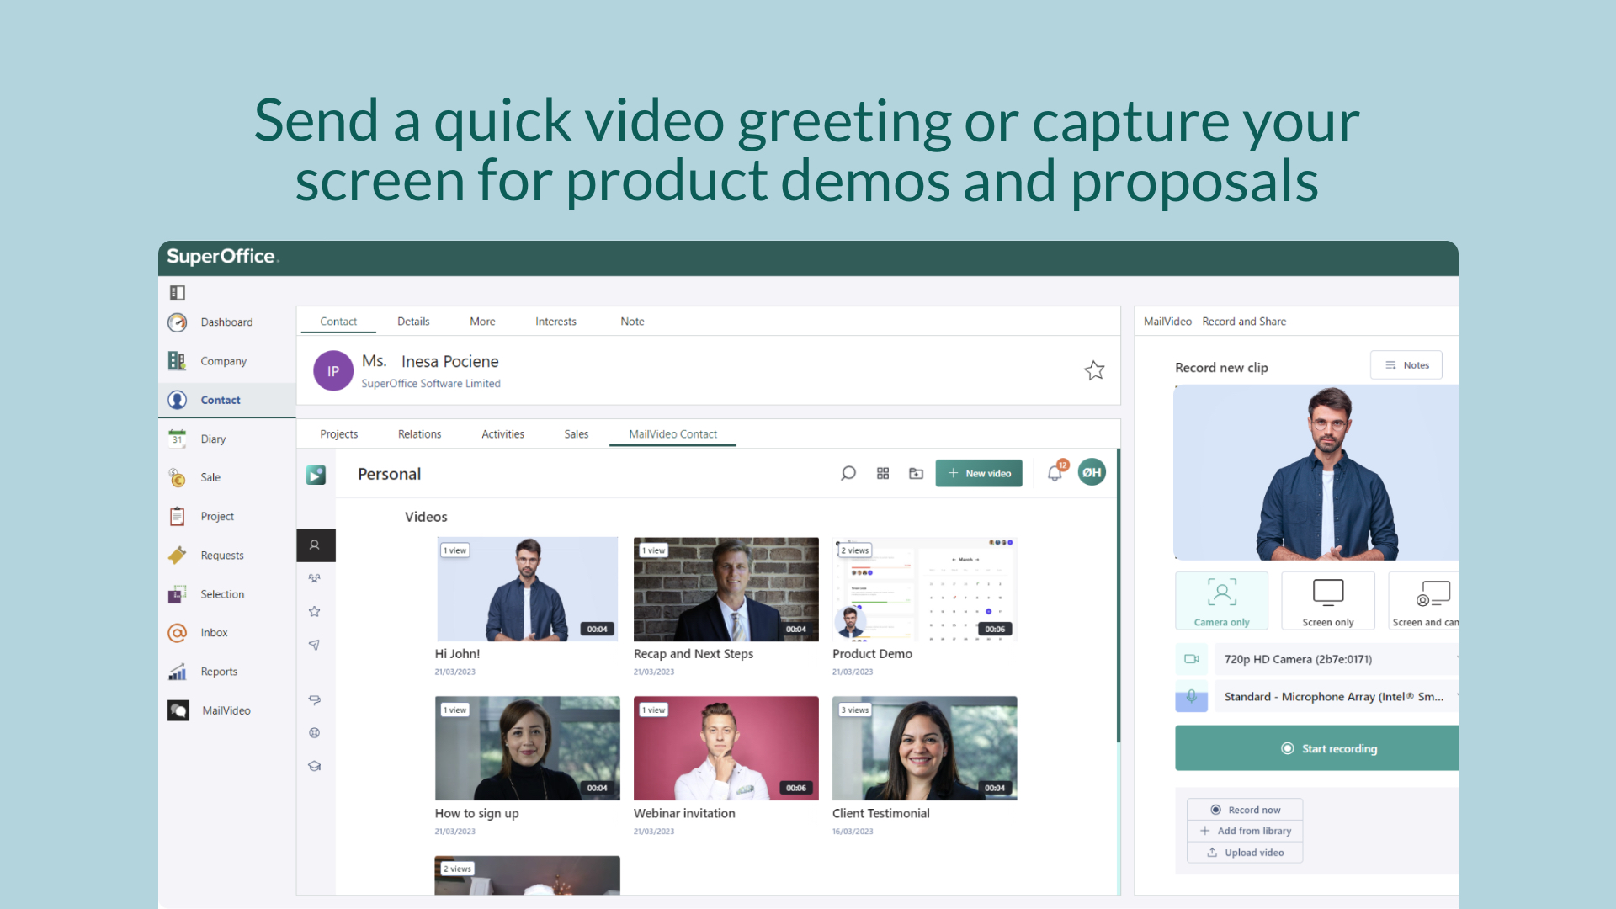Select Screen and camera recording mode
Screen dimensions: 1616x909
point(1423,600)
